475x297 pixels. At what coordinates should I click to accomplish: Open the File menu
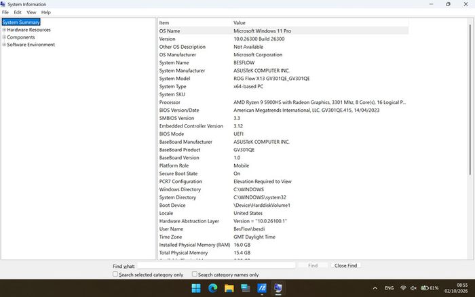point(5,12)
